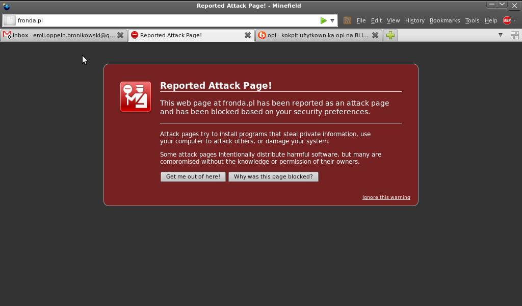
Task: Open the list all tabs dropdown arrow
Action: (500, 35)
